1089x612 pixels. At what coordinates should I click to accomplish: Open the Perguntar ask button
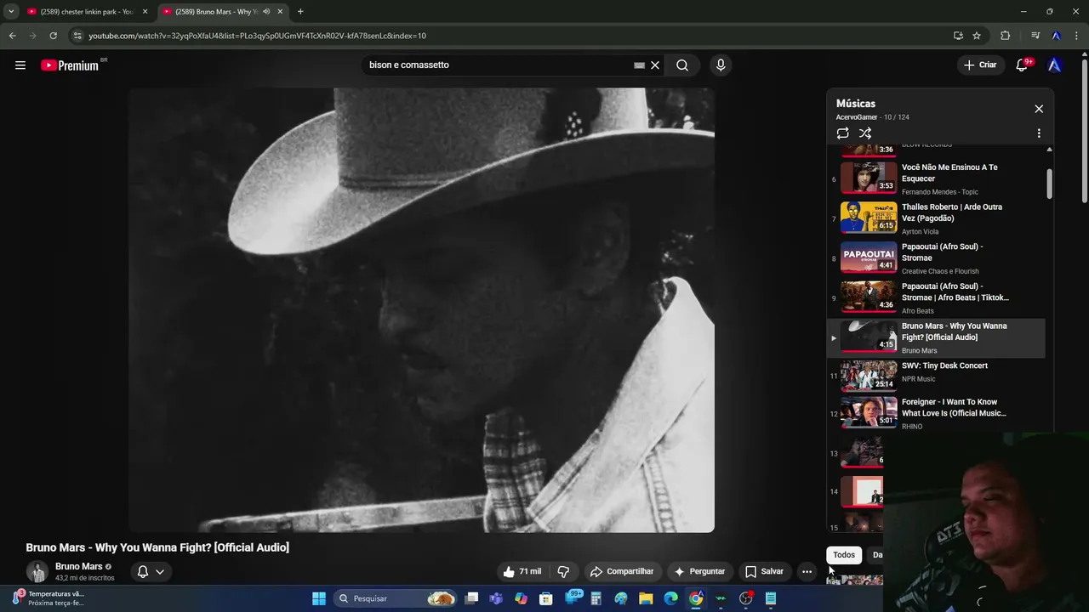(699, 571)
